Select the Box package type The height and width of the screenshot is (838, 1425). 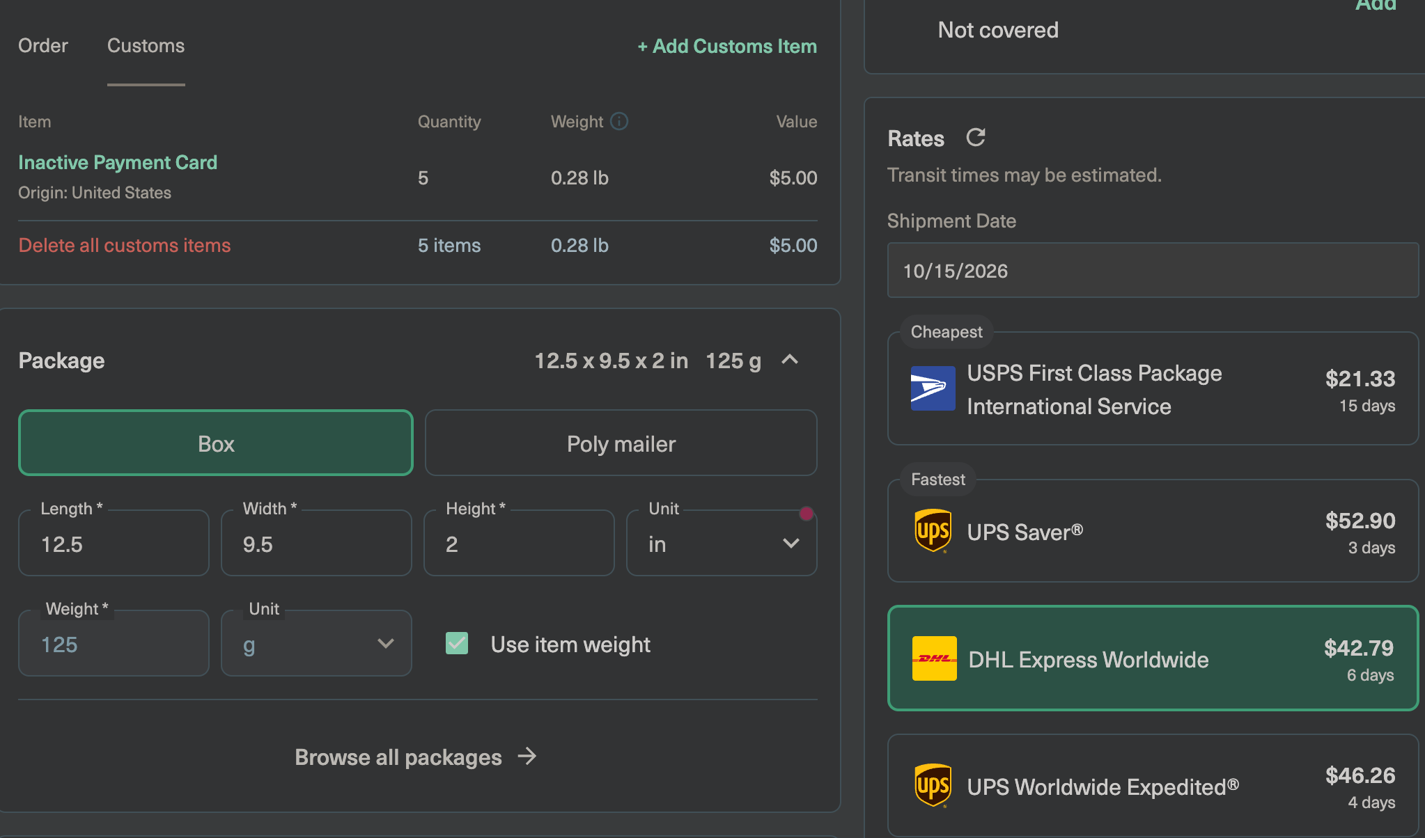tap(216, 443)
